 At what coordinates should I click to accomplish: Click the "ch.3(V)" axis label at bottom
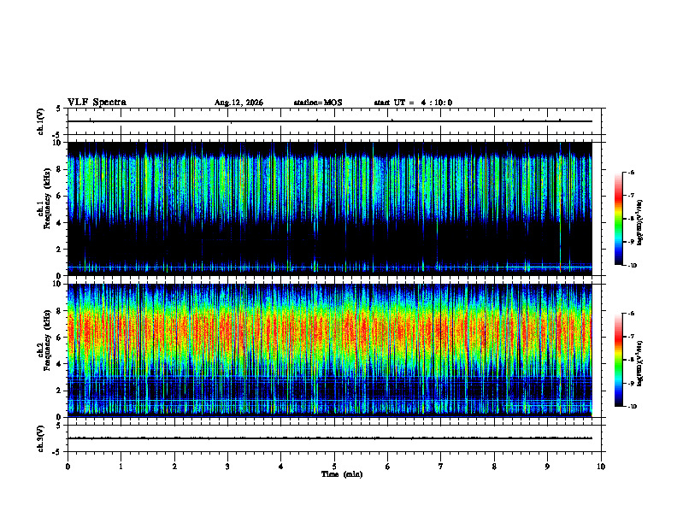[41, 438]
